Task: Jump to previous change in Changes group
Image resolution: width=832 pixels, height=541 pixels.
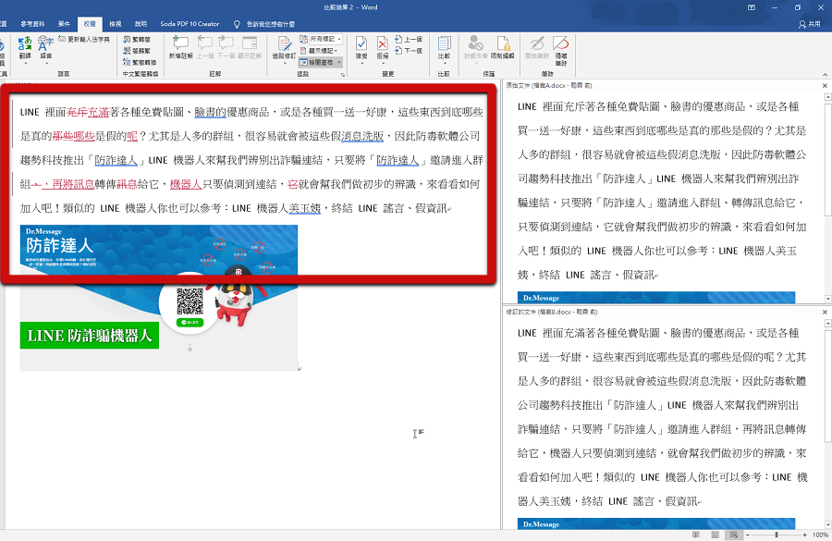Action: tap(409, 39)
